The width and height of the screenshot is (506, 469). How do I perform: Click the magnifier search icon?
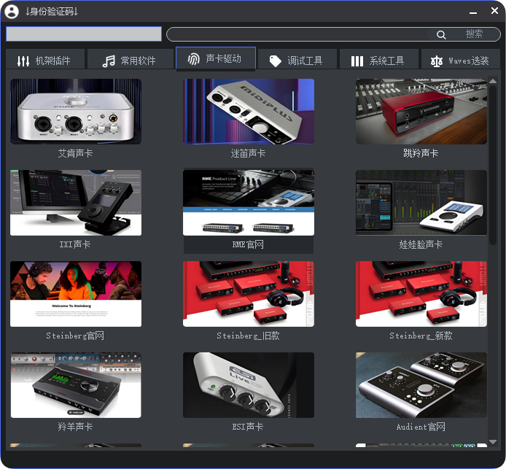tap(441, 34)
